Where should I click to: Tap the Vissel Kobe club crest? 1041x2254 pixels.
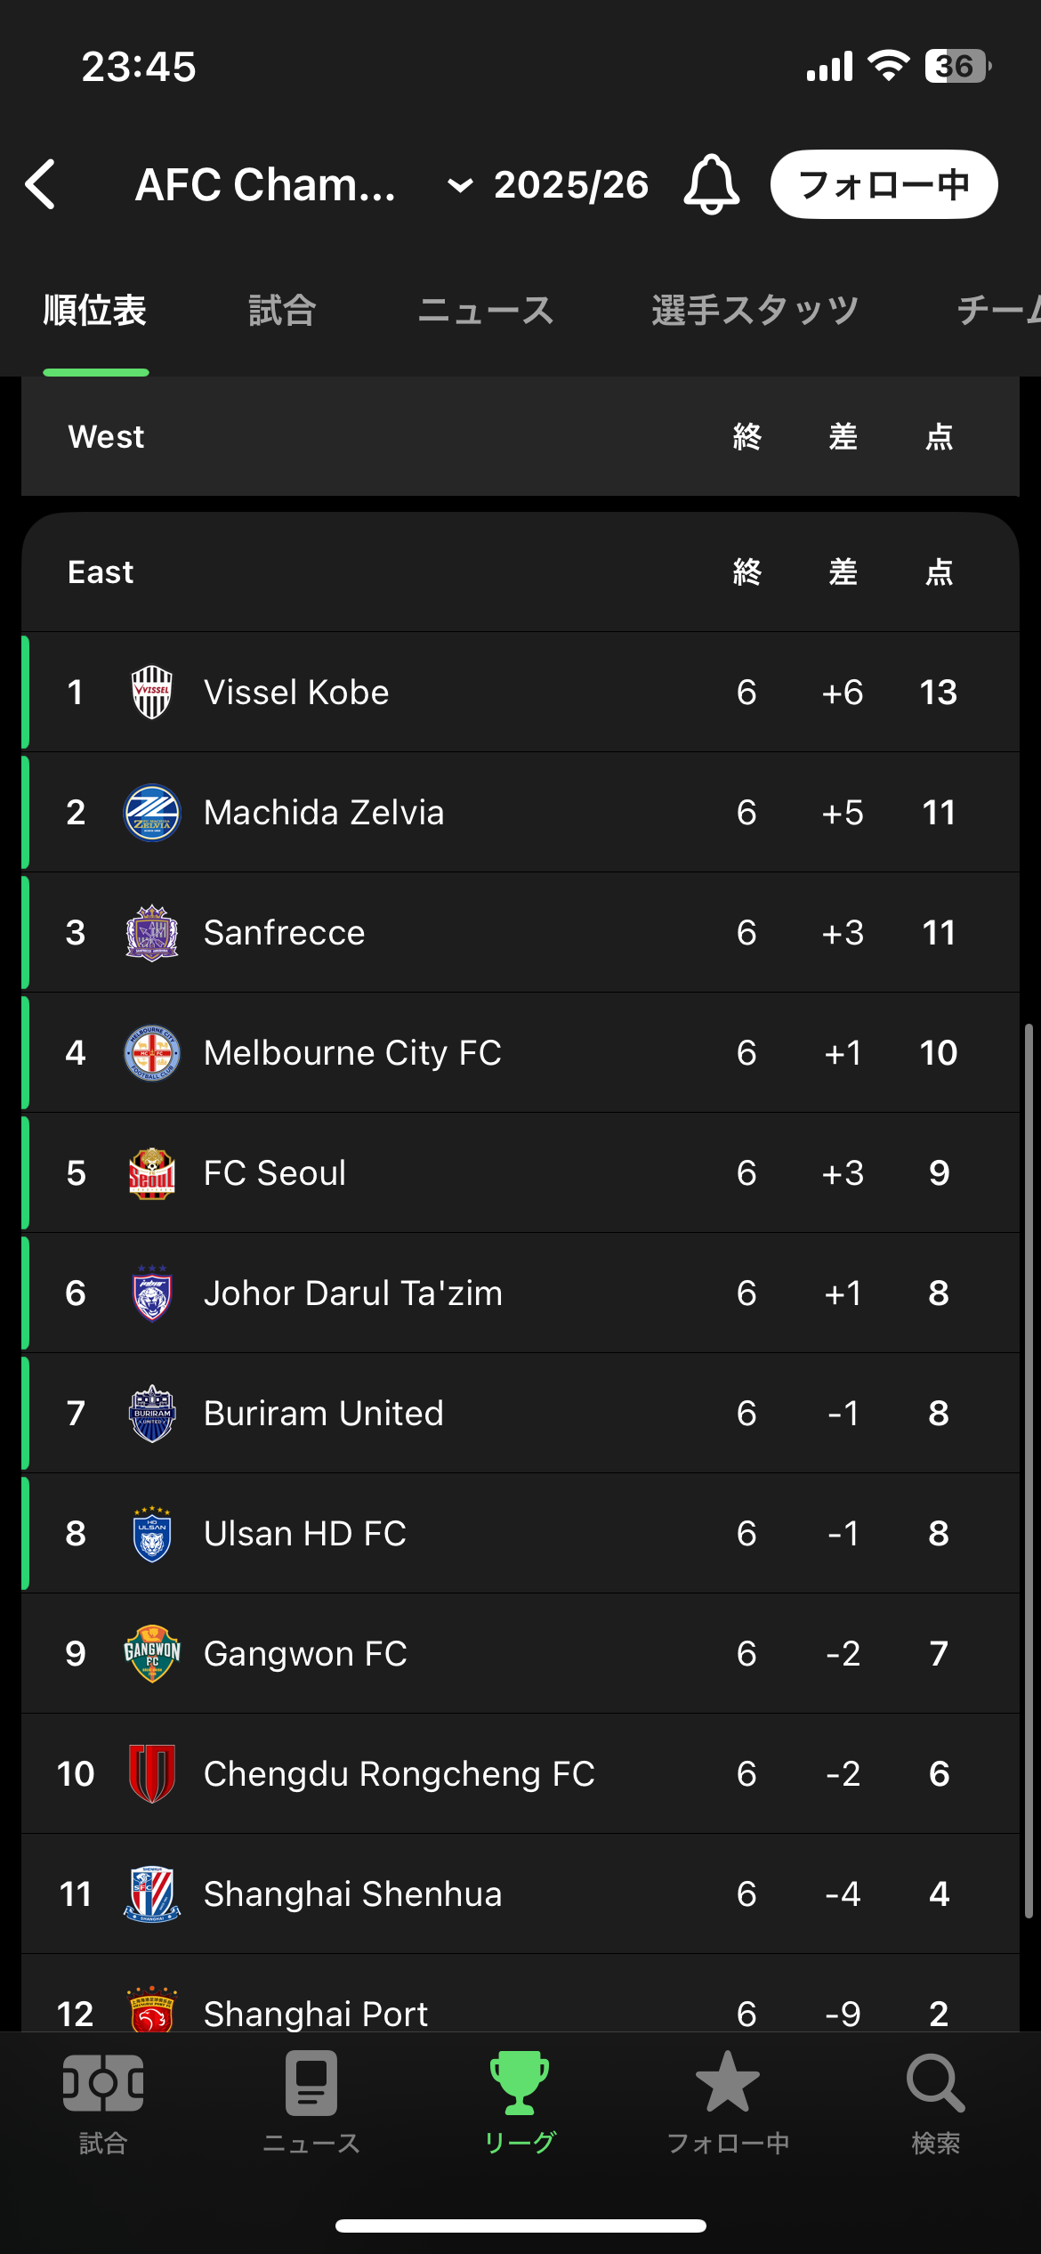point(152,693)
